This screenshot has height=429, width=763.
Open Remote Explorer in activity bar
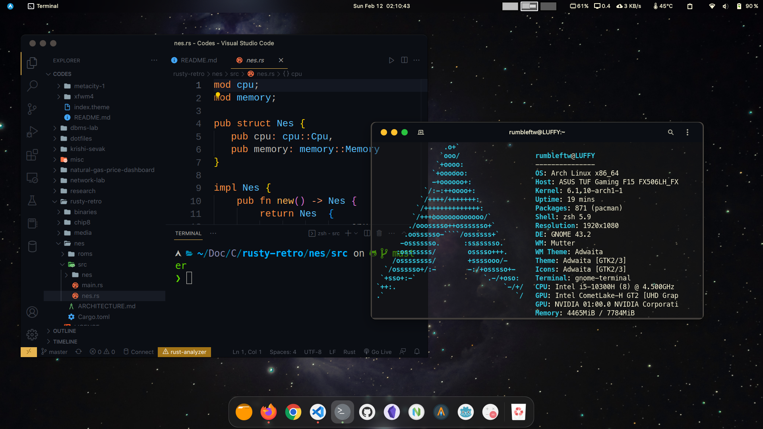[x=32, y=178]
